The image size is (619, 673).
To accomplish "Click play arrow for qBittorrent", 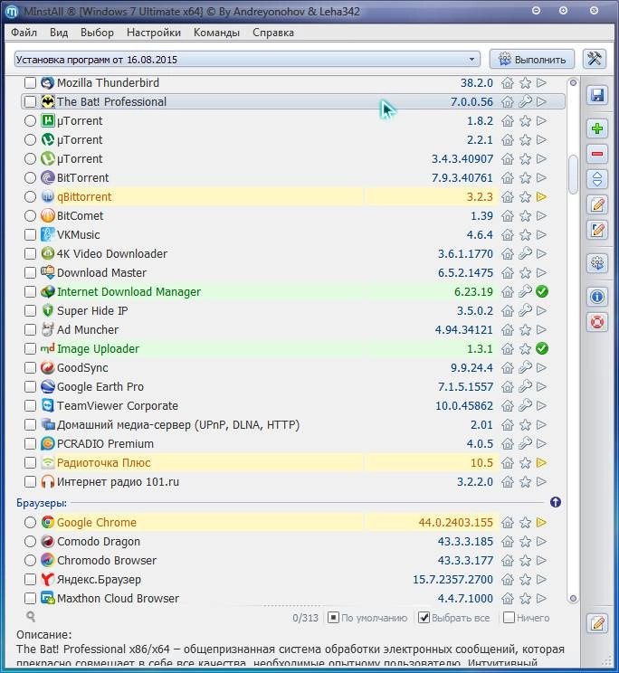I will click(542, 196).
